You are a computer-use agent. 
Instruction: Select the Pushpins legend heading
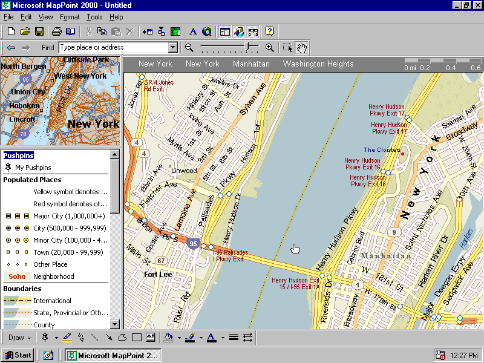pos(19,155)
